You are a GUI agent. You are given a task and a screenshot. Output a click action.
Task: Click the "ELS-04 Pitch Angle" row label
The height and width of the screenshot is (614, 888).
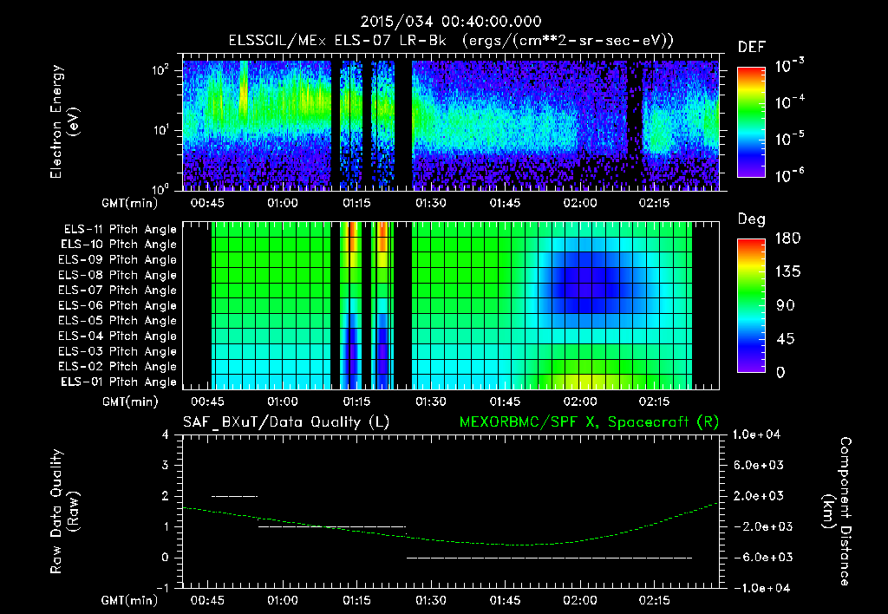click(x=118, y=336)
